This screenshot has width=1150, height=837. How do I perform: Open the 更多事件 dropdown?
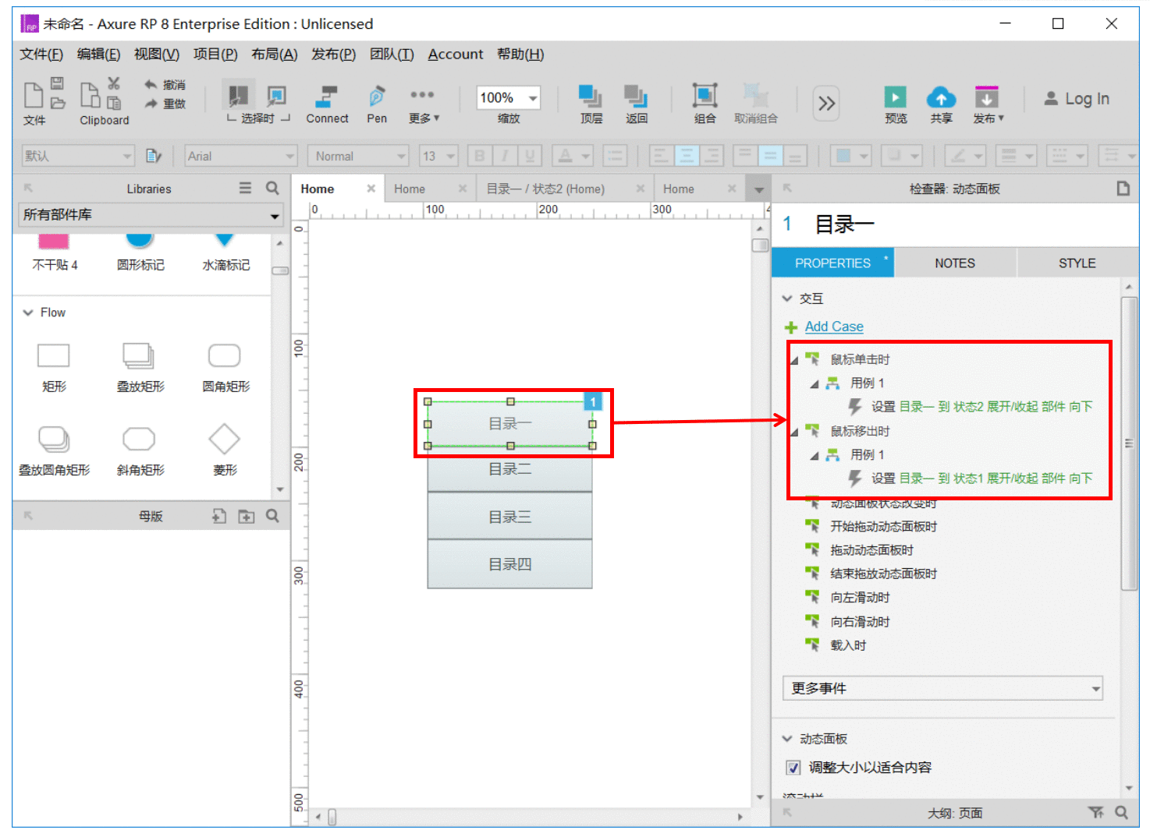click(x=942, y=688)
